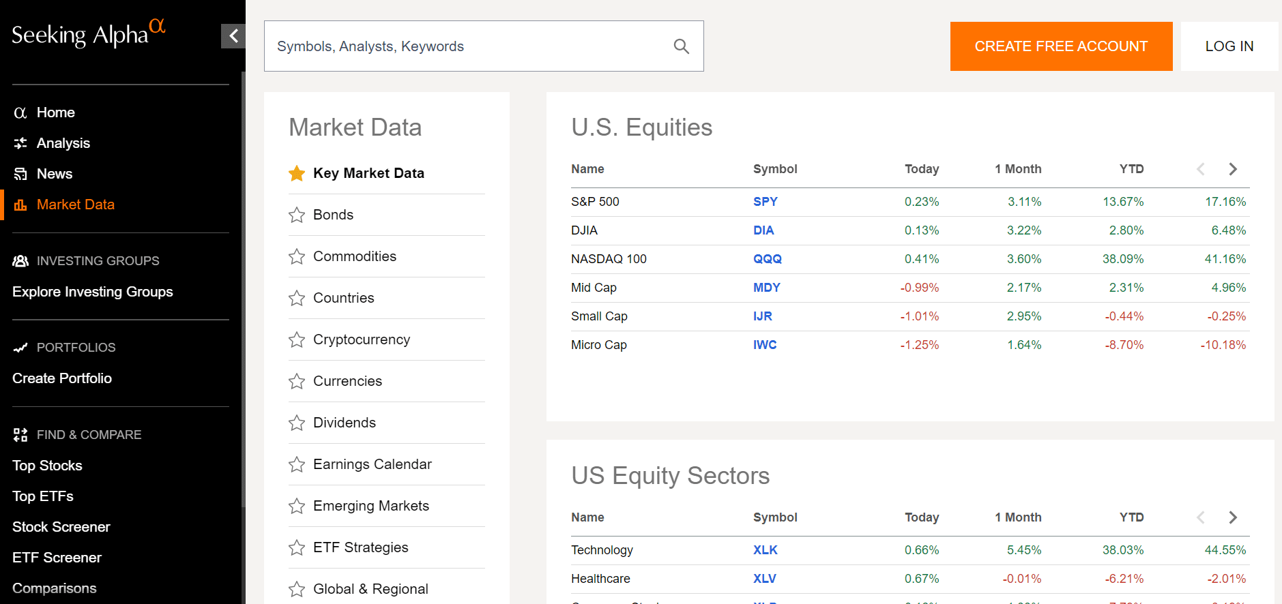Select Emerging Markets in Market Data list

[371, 506]
